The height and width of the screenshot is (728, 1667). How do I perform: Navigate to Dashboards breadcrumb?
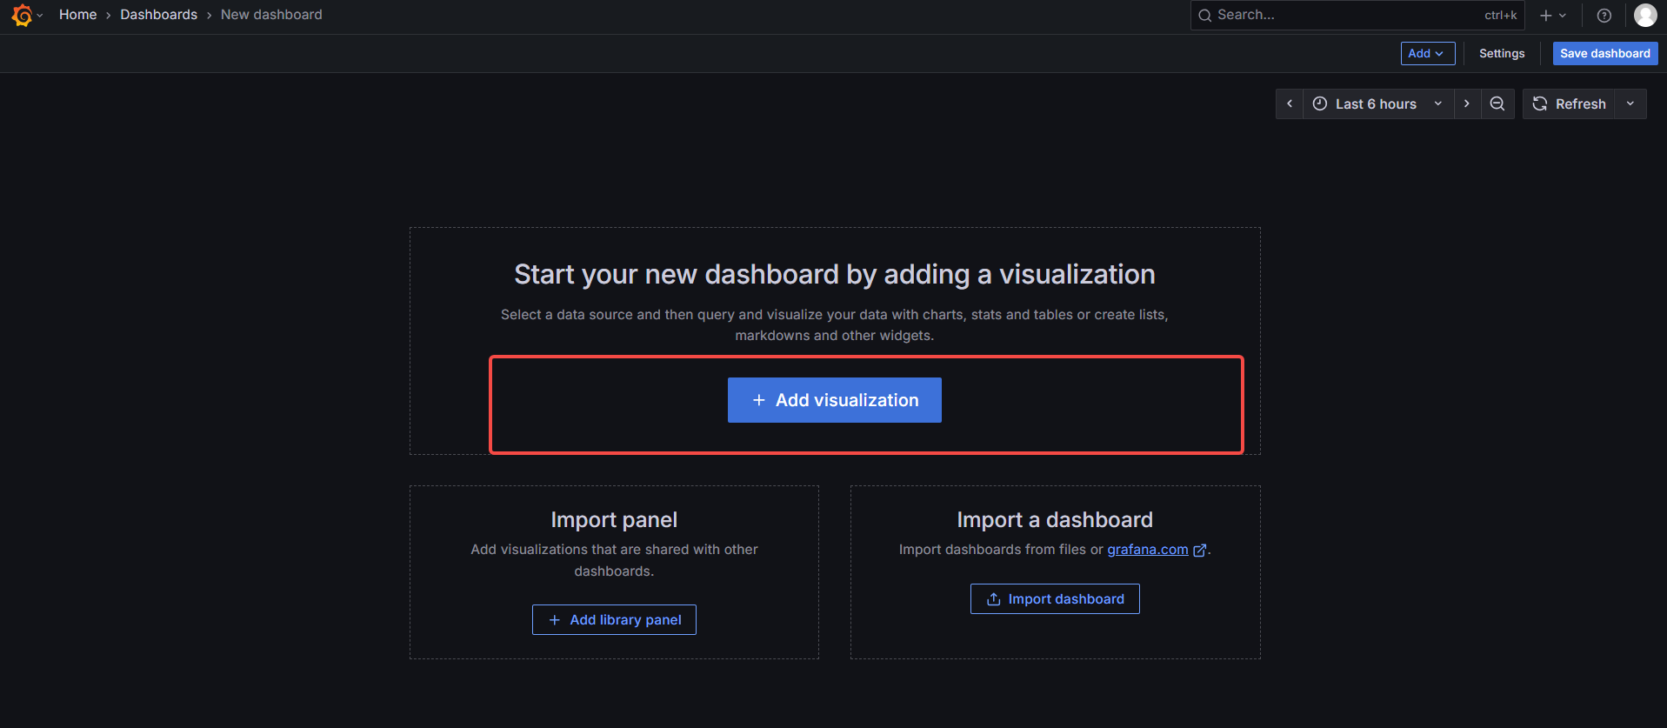pyautogui.click(x=159, y=15)
